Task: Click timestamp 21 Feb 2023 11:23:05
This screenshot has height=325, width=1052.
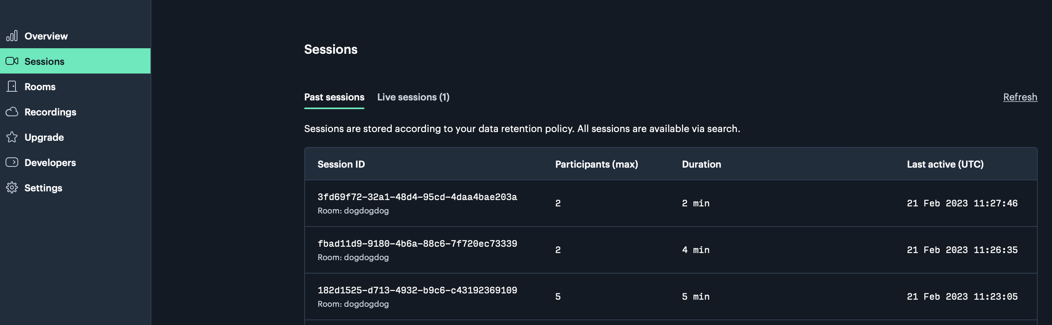Action: [x=962, y=297]
